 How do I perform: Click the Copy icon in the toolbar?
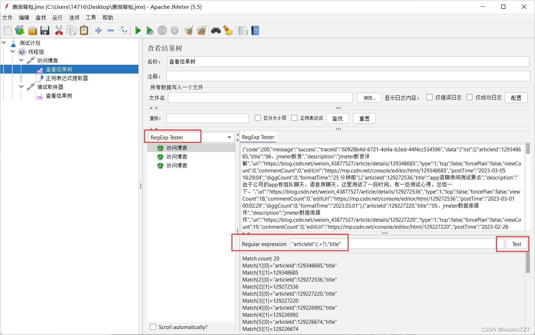pyautogui.click(x=71, y=30)
